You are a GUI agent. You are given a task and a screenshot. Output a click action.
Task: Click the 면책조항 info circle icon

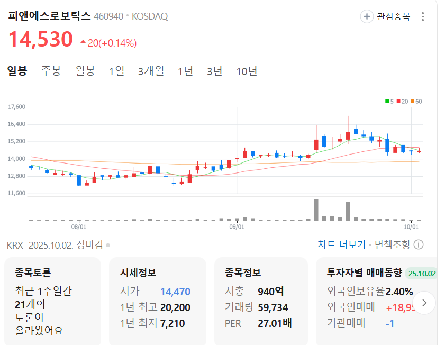tap(418, 244)
